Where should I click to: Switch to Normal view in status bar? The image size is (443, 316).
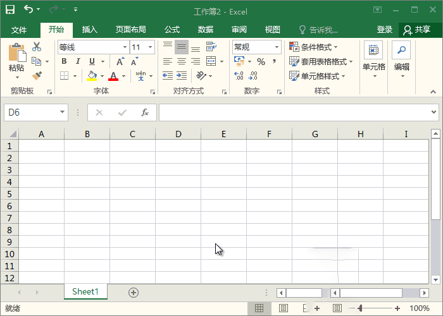tap(259, 308)
